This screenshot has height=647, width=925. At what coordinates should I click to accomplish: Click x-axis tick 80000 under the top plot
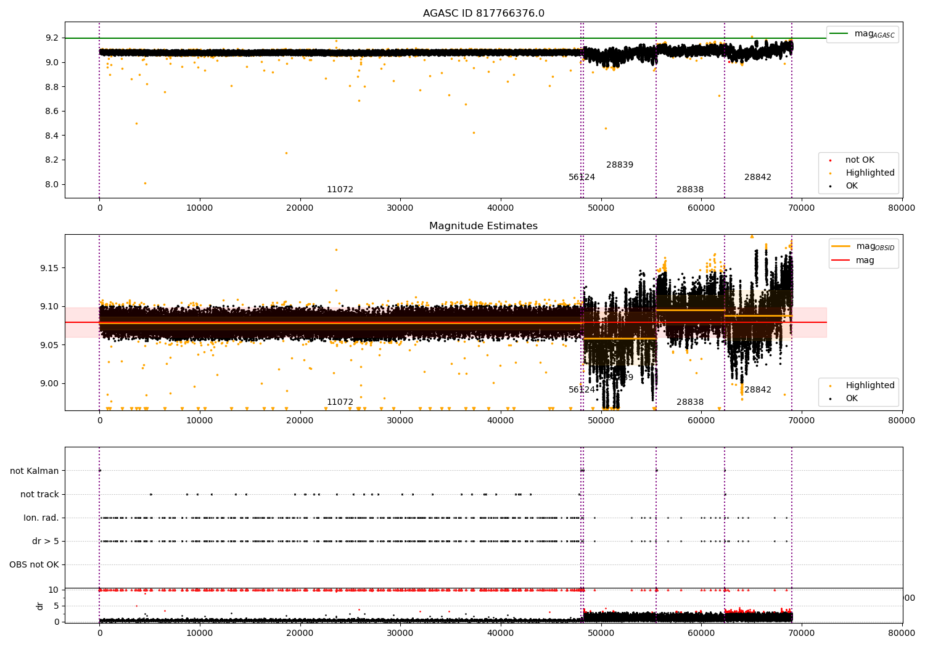tap(902, 208)
